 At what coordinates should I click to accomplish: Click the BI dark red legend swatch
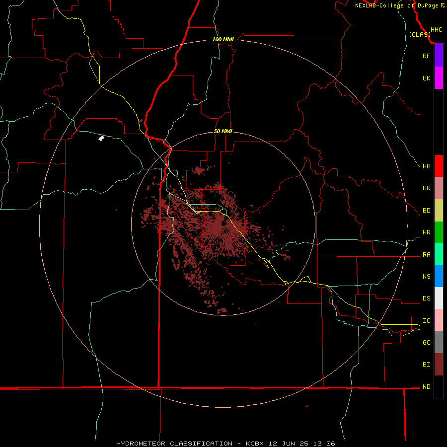(439, 365)
